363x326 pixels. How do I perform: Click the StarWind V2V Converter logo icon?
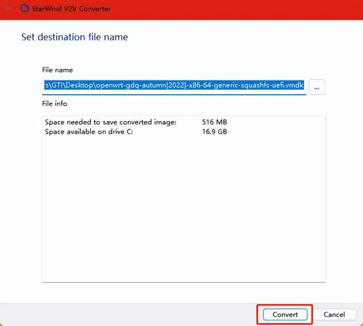point(24,9)
